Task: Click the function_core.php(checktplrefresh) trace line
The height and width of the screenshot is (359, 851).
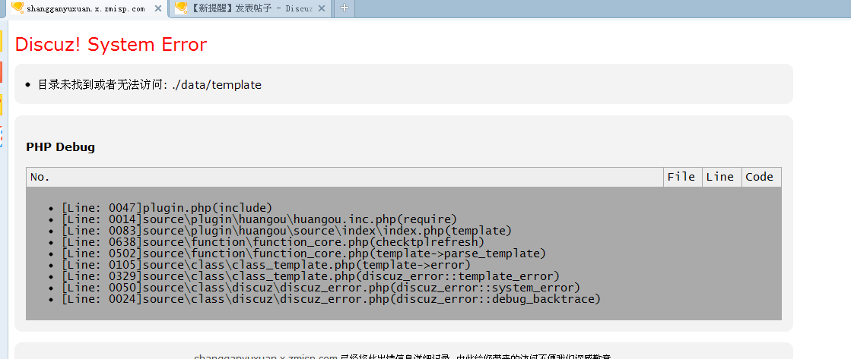Action: [273, 242]
